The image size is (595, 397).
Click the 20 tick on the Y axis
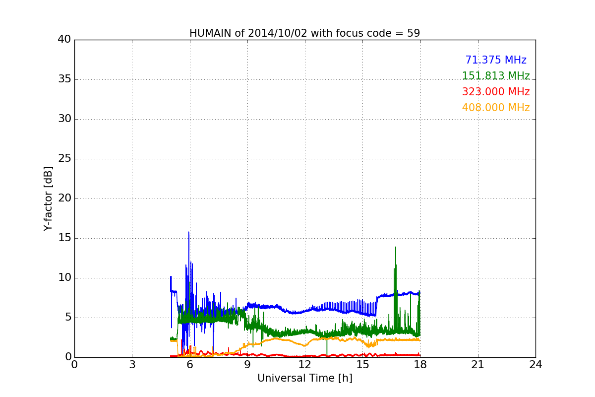pos(64,198)
